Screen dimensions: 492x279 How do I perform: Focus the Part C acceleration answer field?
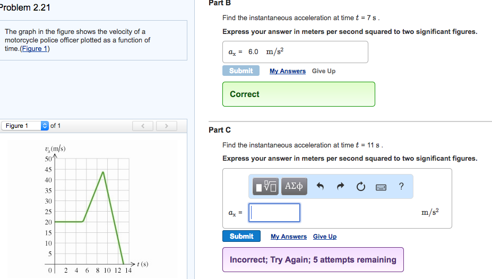(274, 213)
